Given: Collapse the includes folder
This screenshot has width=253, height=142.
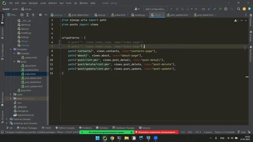Looking at the screenshot, I should [x=14, y=53].
